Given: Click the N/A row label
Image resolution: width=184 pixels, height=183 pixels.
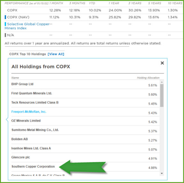Looking at the screenshot, I should 11,35.
